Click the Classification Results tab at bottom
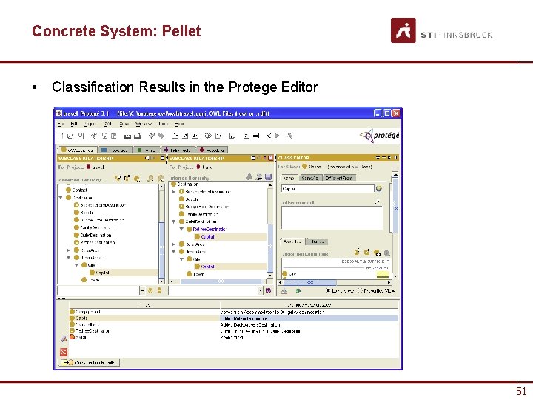This screenshot has height=400, width=533. click(x=90, y=363)
